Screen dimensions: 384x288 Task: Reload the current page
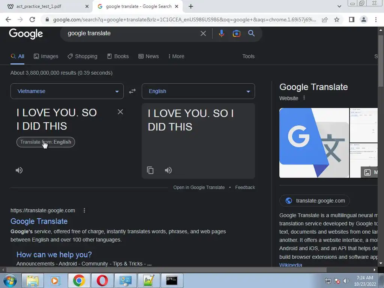pos(32,19)
